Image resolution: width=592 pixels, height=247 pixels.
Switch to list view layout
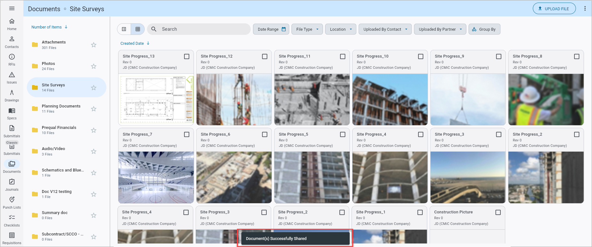tap(124, 29)
